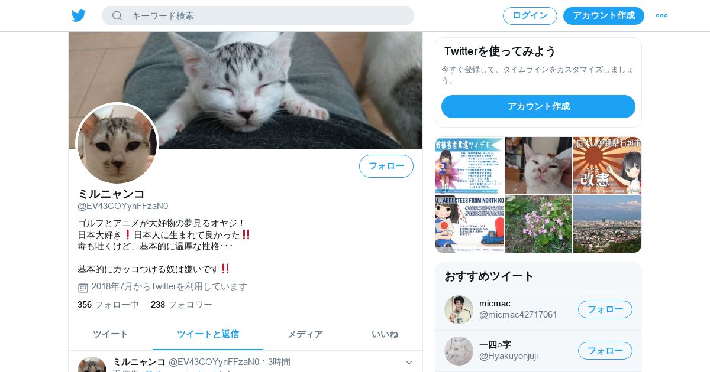This screenshot has height=372, width=710.
Task: Click the Twitter bird logo
Action: click(x=79, y=15)
